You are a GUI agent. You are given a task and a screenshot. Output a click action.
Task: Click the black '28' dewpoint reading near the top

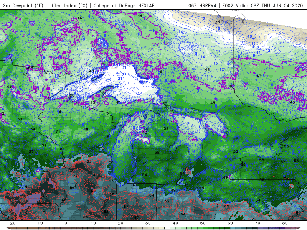217,22
